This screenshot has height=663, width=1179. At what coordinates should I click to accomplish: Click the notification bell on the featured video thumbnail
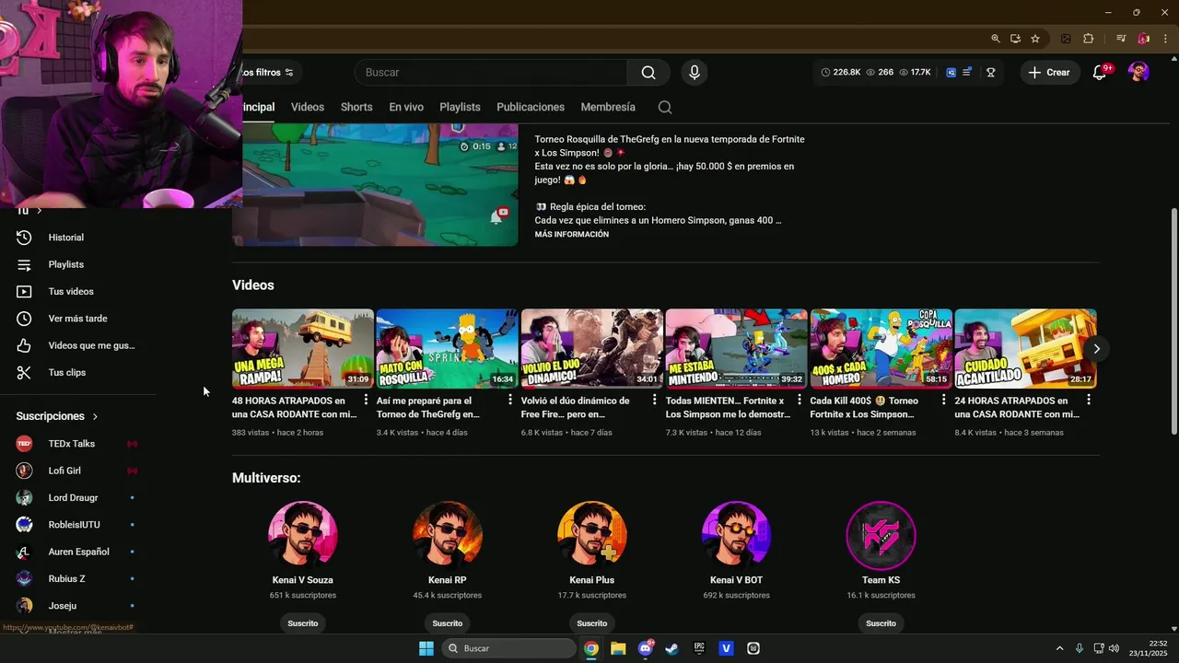tap(496, 217)
